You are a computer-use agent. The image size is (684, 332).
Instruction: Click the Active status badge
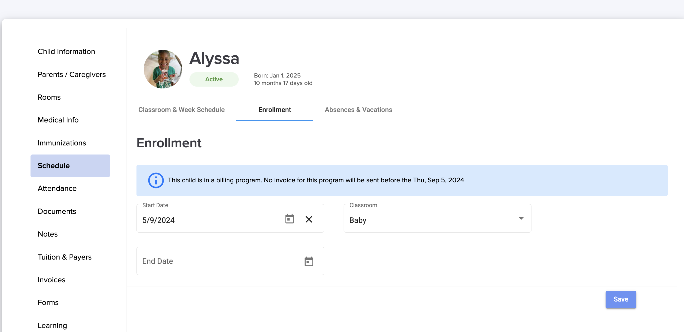pyautogui.click(x=214, y=79)
